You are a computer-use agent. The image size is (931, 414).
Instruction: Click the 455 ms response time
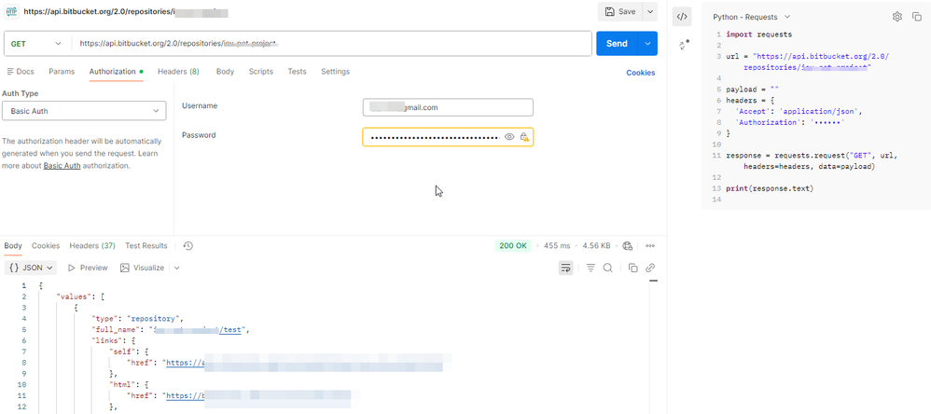pyautogui.click(x=557, y=245)
